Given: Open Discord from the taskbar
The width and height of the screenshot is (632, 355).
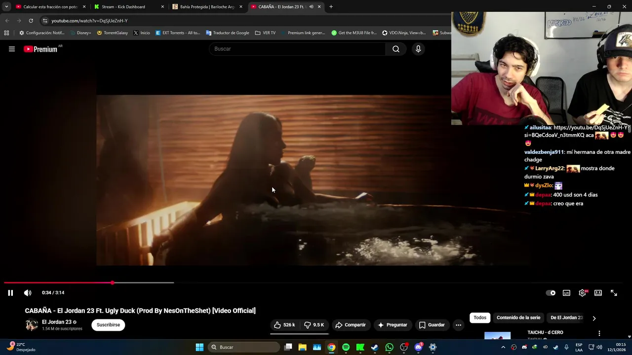Looking at the screenshot, I should coord(419,347).
